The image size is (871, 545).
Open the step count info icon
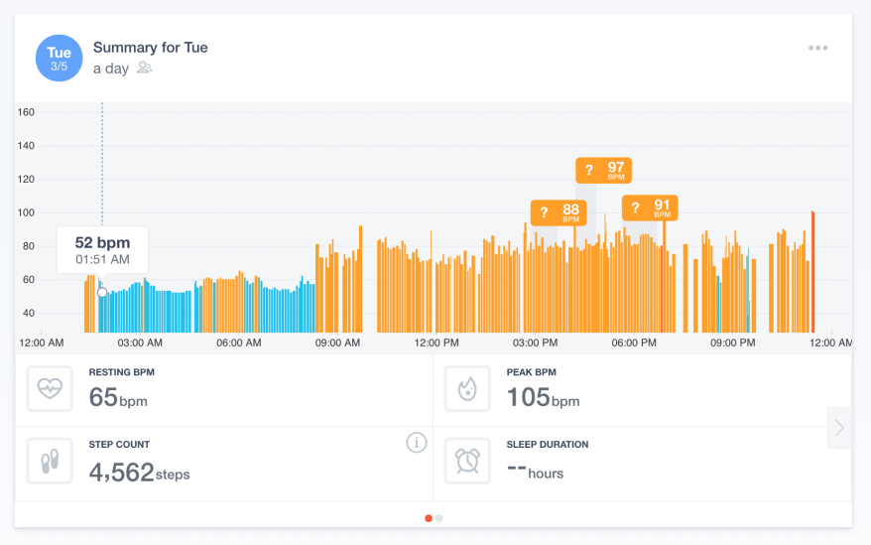[417, 443]
